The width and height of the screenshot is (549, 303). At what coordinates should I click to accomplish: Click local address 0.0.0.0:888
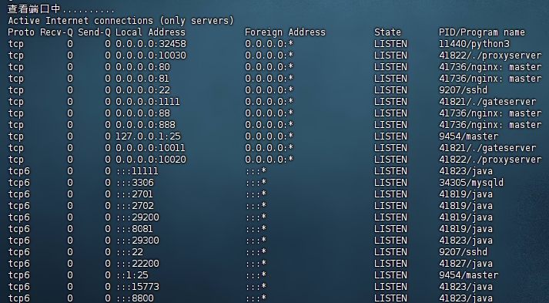pos(146,125)
